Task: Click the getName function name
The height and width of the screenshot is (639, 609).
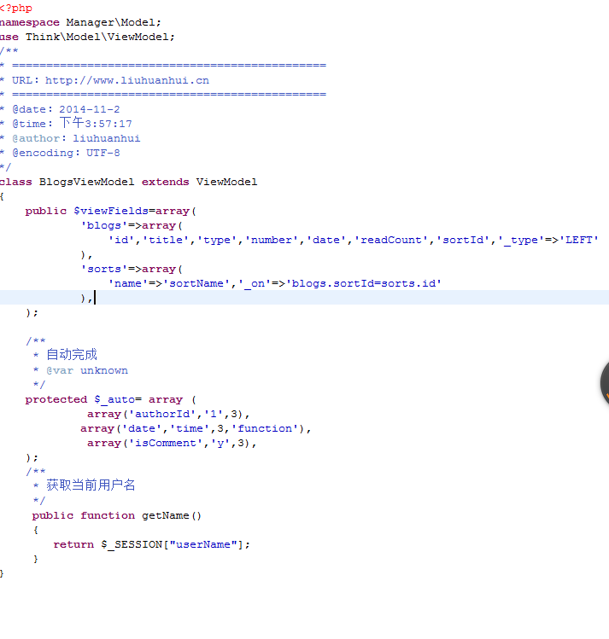Action: [x=165, y=515]
